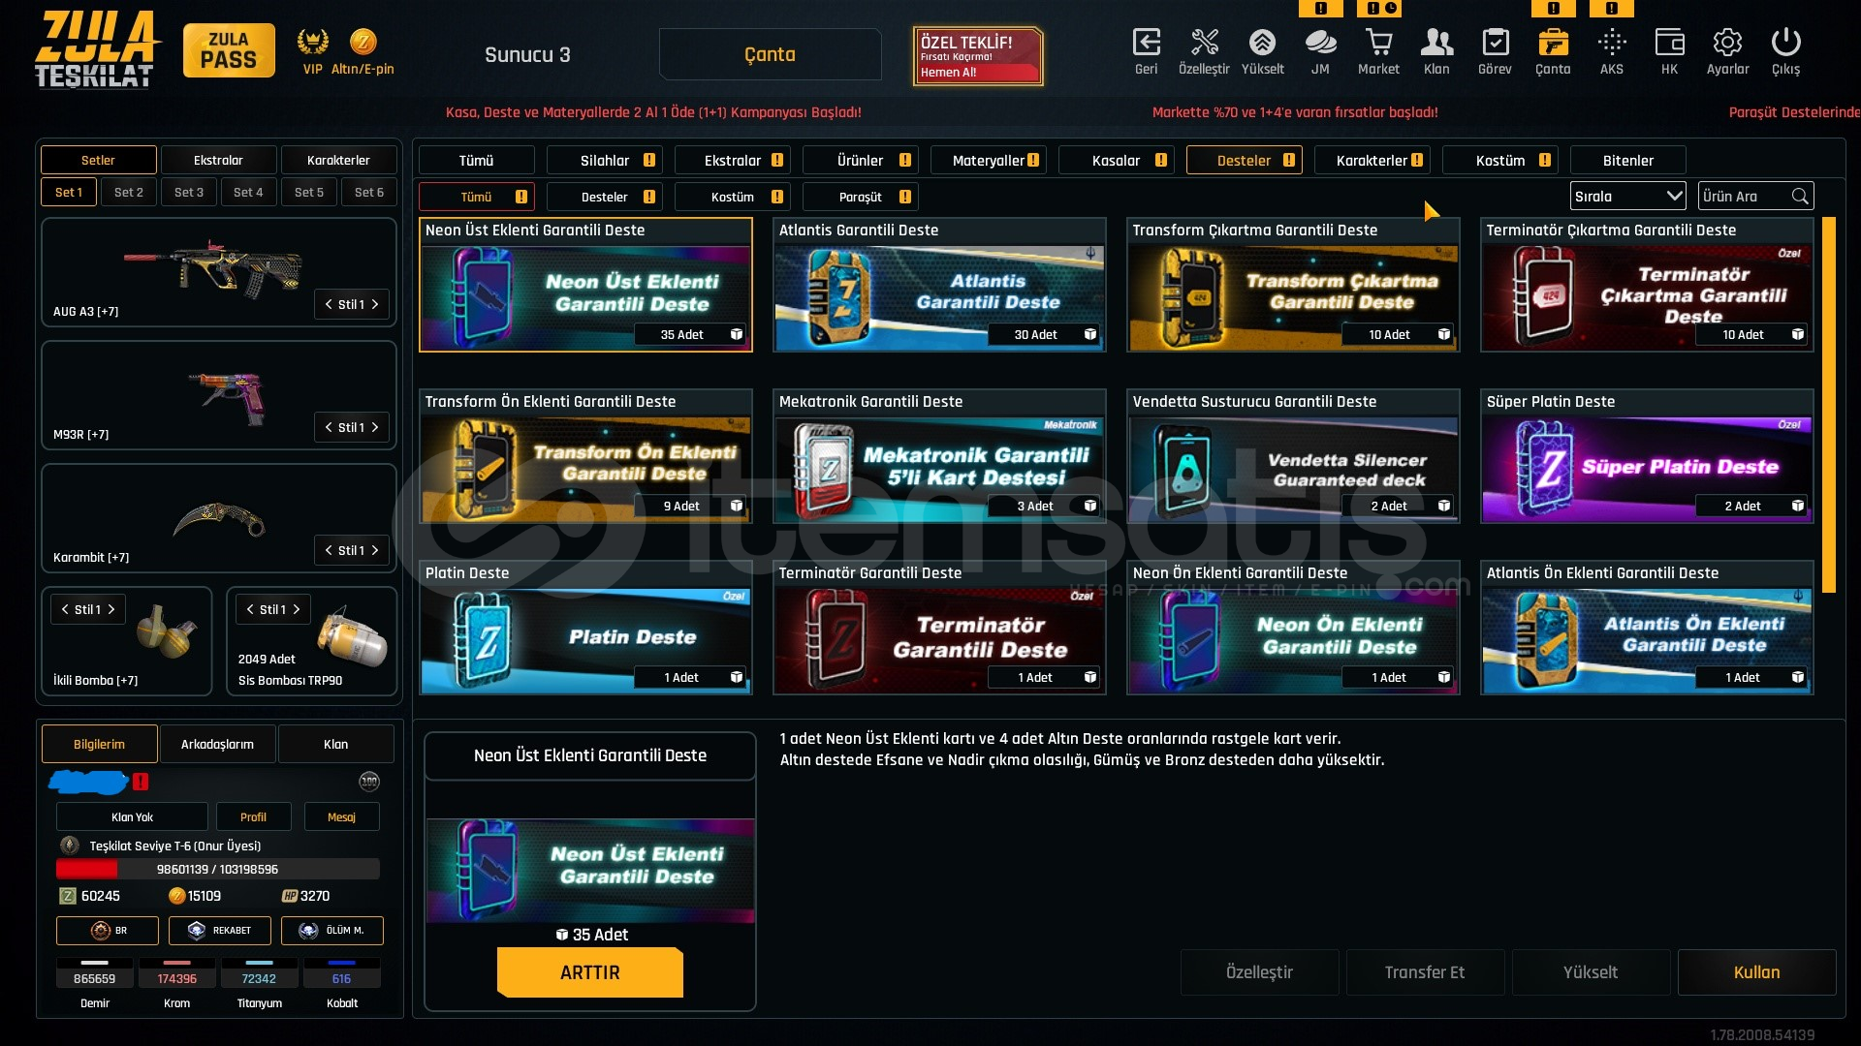
Task: Click the Geri back icon
Action: point(1146,43)
